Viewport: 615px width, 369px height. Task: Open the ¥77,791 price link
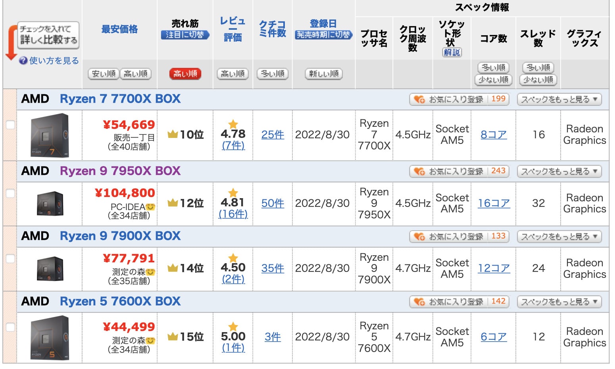[129, 258]
